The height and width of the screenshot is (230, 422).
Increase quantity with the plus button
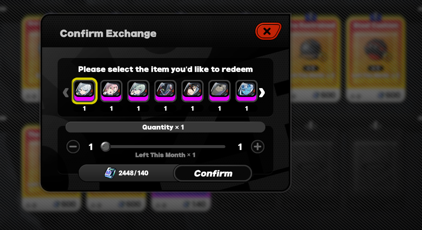[258, 147]
